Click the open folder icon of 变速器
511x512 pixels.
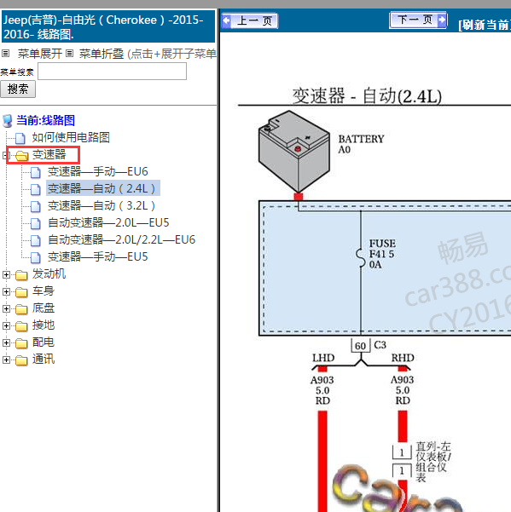[22, 156]
